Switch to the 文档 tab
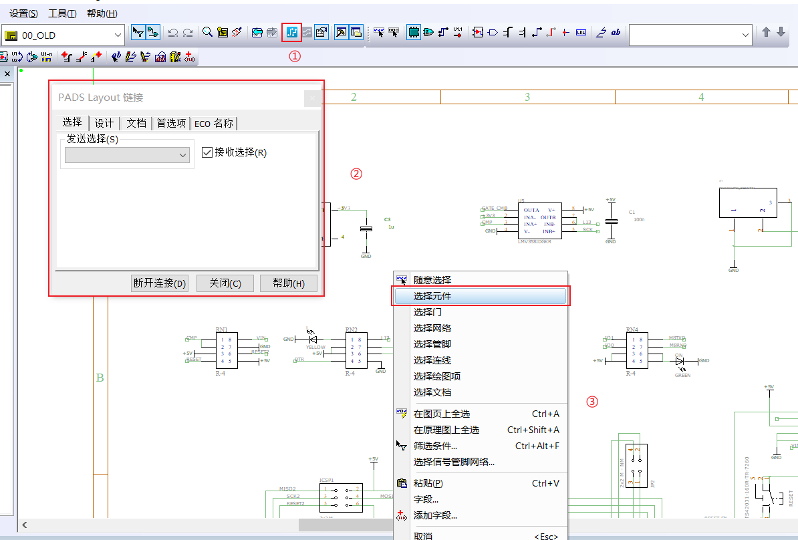The image size is (798, 540). (x=136, y=123)
